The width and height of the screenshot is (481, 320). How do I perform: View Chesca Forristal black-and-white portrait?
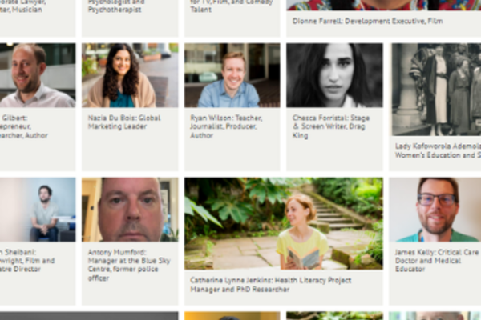tap(334, 75)
